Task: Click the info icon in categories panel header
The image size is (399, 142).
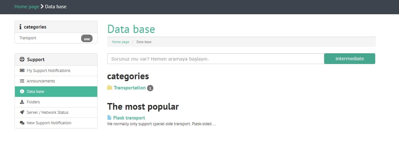Action: coord(21,27)
